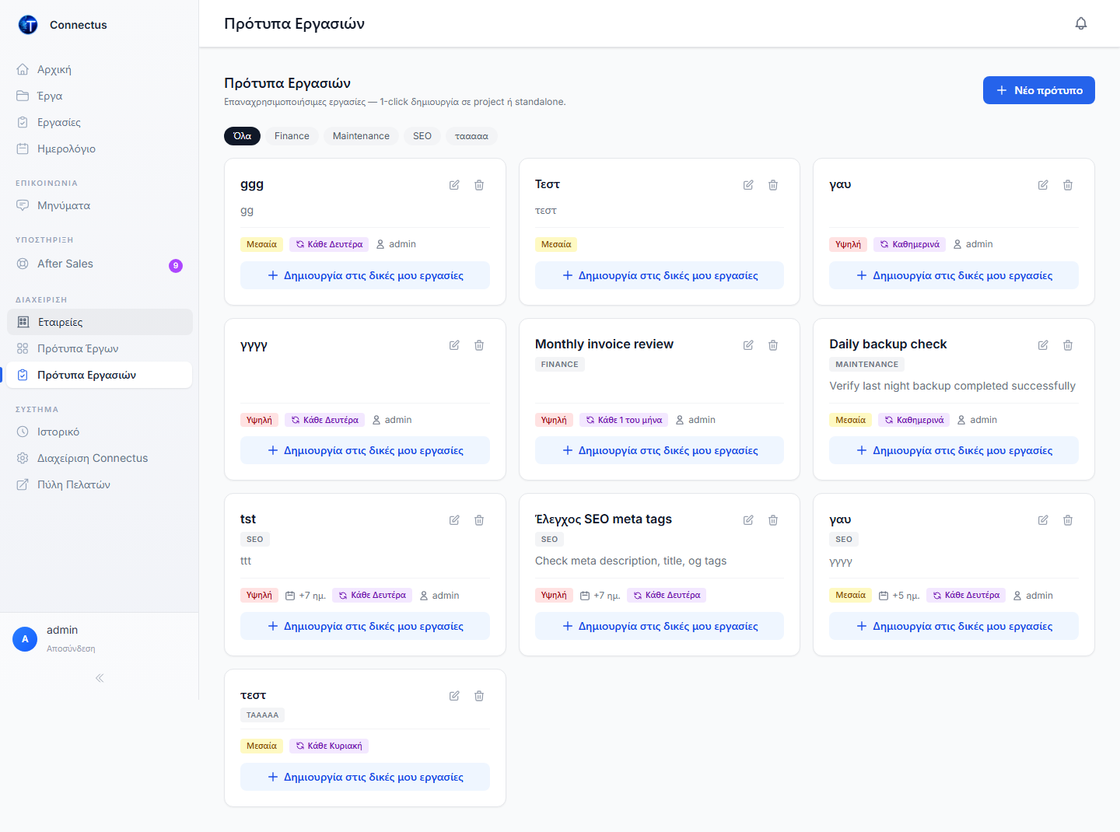Show all templates with the Όλα filter
Viewport: 1120px width, 832px height.
click(x=242, y=136)
